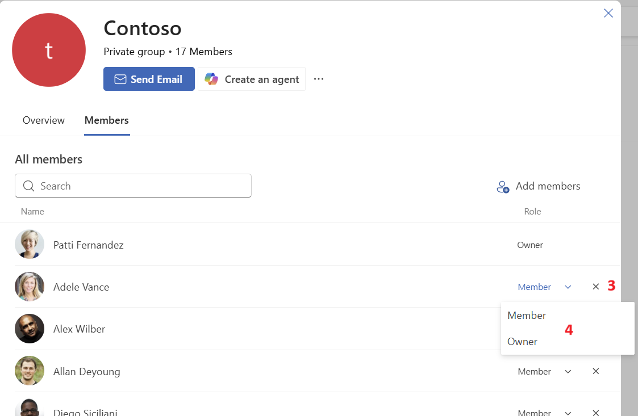
Task: Click the Contoso group title
Action: [x=143, y=28]
